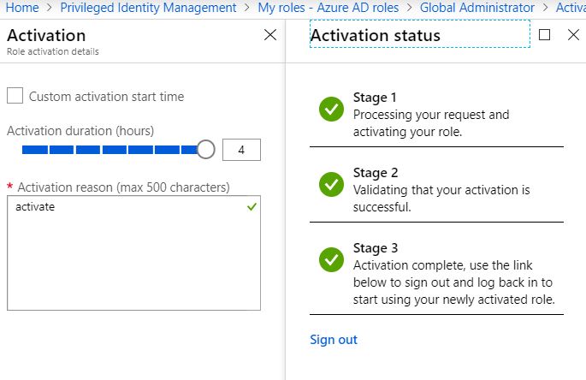Focus the duration hours number box
Viewport: 586px width, 380px height.
pos(241,150)
